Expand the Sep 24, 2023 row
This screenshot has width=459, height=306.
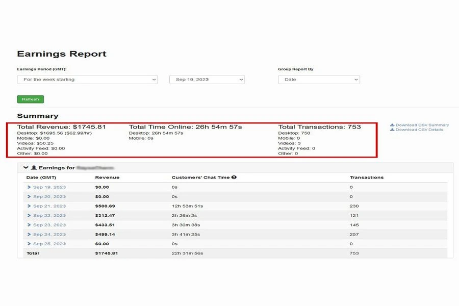[x=29, y=235]
